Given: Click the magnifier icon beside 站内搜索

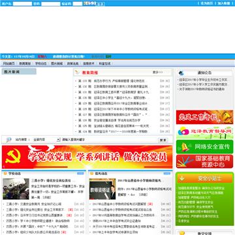Looking at the screenshot, I should 8,140.
